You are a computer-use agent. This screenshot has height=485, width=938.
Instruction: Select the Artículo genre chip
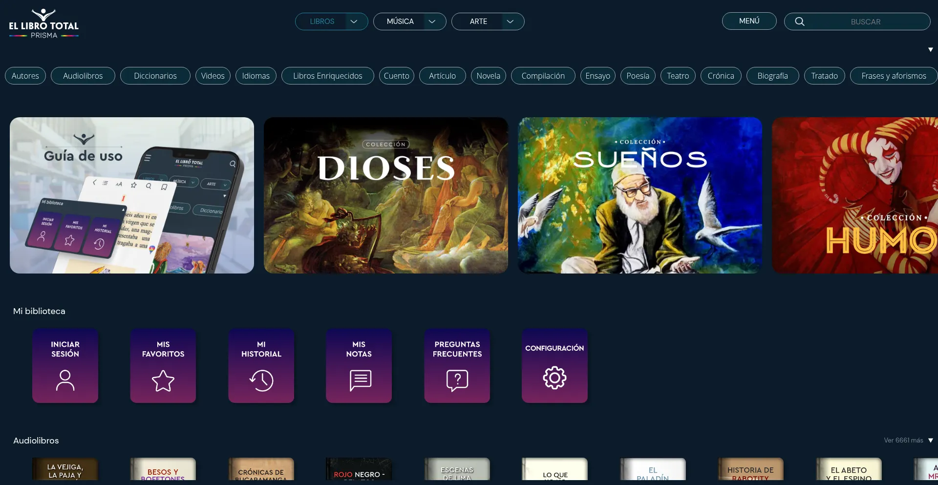click(443, 76)
